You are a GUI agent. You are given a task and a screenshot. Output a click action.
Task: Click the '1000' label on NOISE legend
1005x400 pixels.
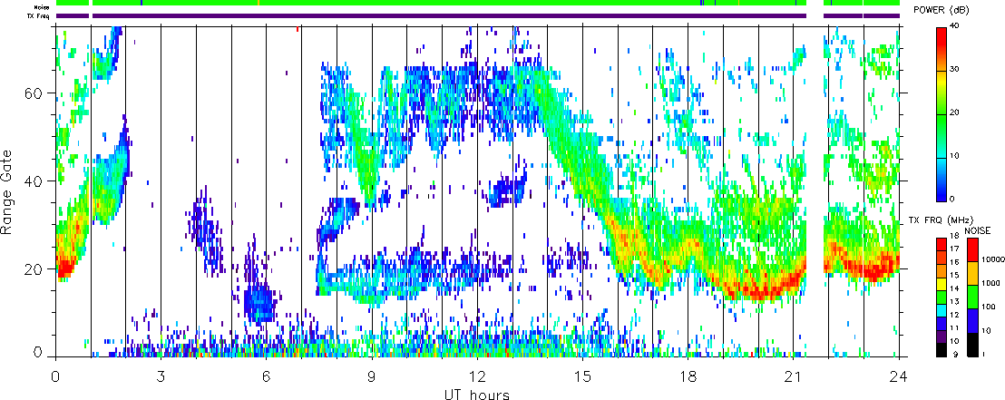pyautogui.click(x=990, y=283)
